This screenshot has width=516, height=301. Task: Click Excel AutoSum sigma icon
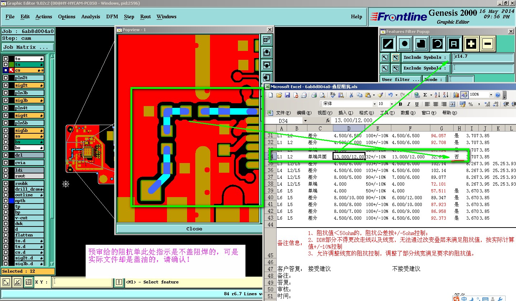coord(425,95)
